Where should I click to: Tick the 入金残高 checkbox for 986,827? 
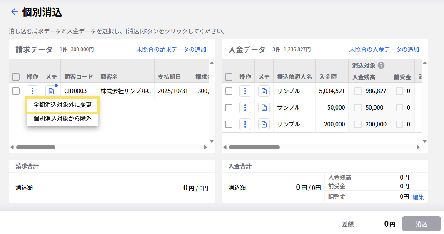(x=358, y=91)
